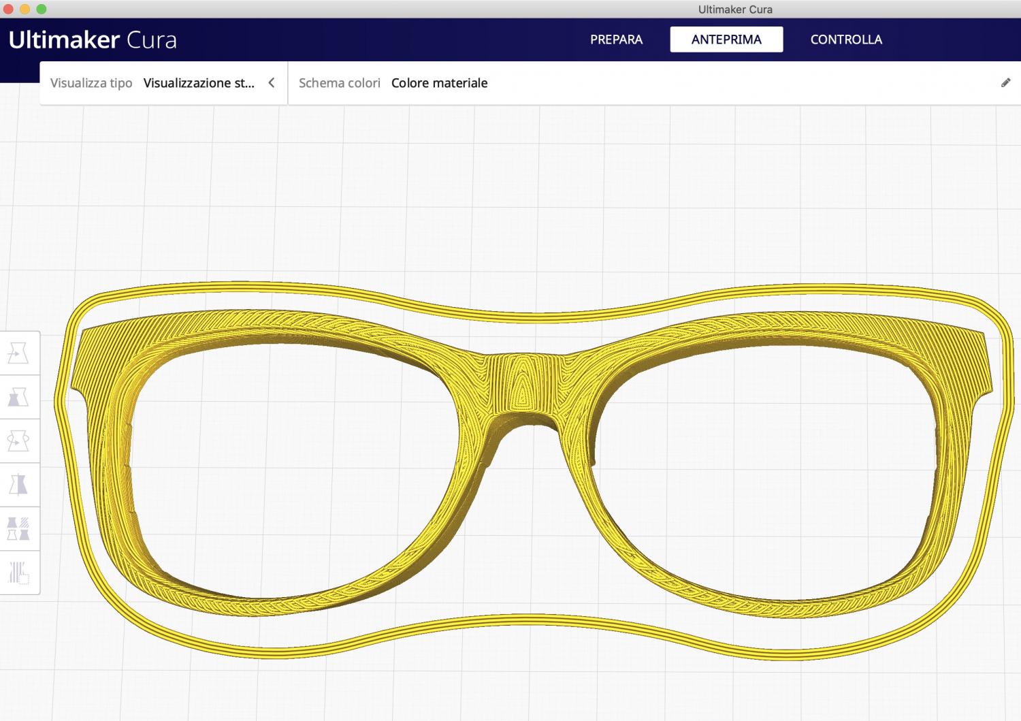Select the Mirror tool
Screen dimensions: 1021x721
pyautogui.click(x=18, y=485)
